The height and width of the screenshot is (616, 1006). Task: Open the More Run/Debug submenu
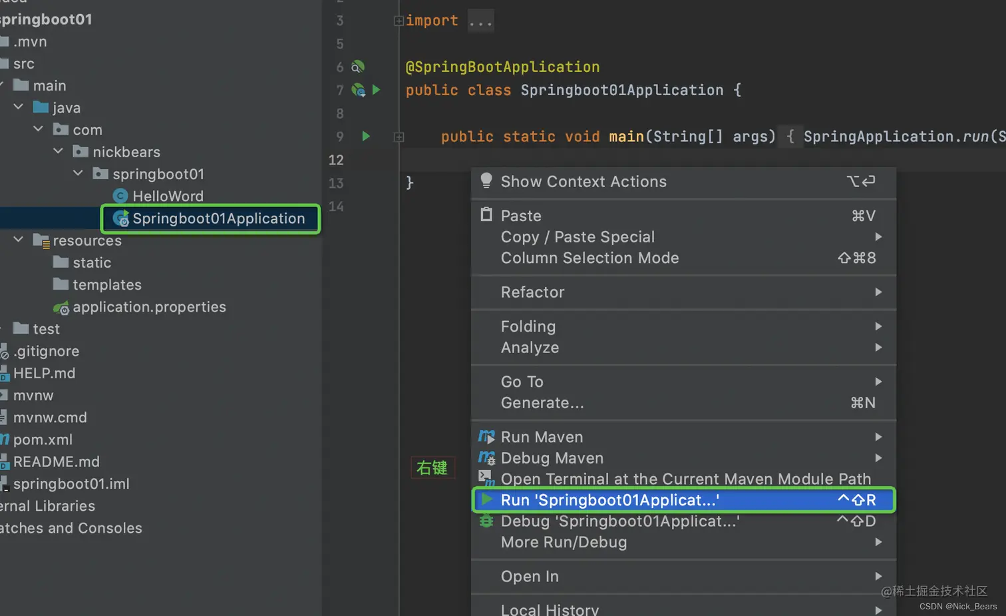(x=684, y=542)
